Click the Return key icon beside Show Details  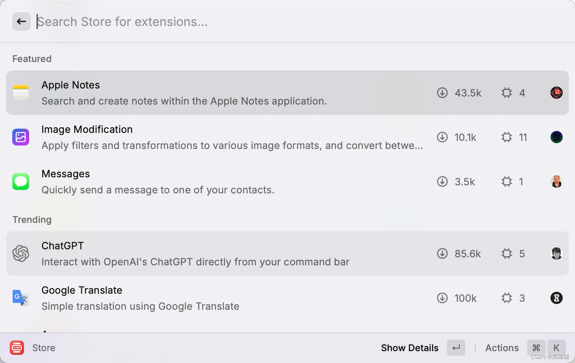456,348
